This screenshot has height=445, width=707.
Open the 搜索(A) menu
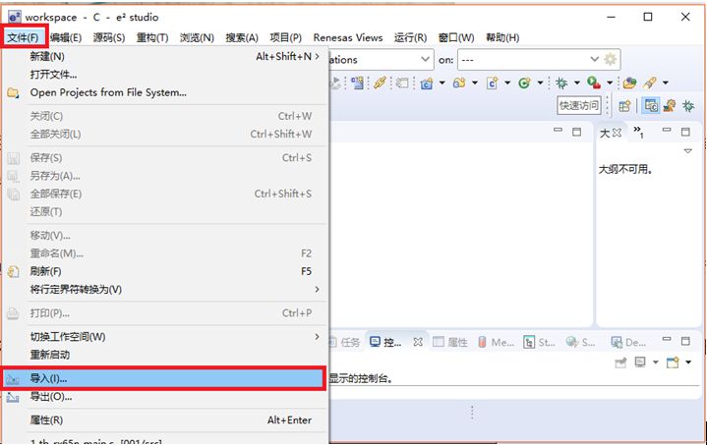242,37
